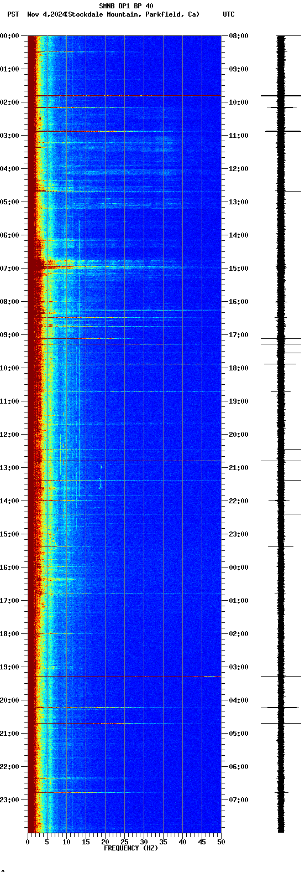Click the '17:00' label on the PST axis
305x877 pixels.
pyautogui.click(x=9, y=601)
